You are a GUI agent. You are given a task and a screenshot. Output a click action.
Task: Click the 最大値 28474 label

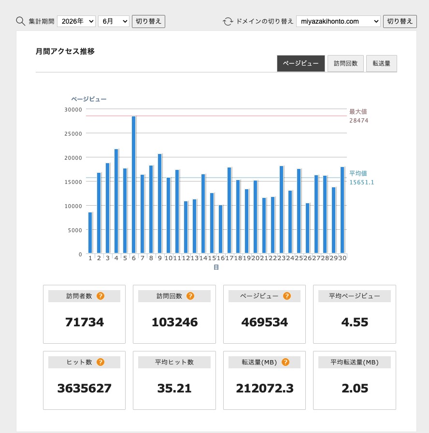[358, 116]
